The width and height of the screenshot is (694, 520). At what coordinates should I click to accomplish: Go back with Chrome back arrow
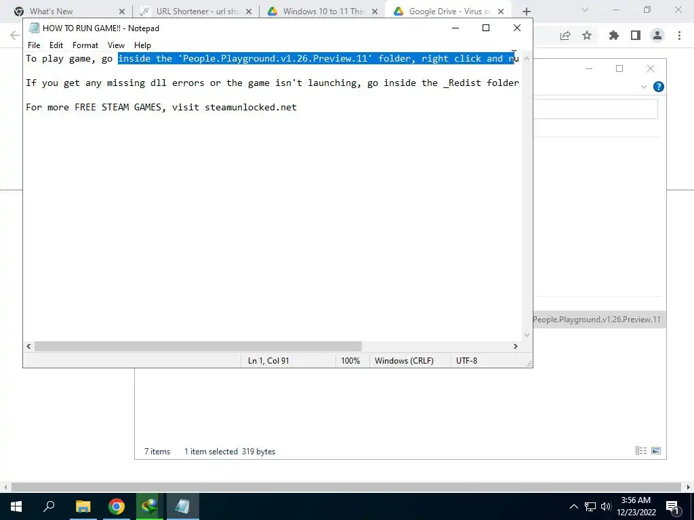pos(15,36)
